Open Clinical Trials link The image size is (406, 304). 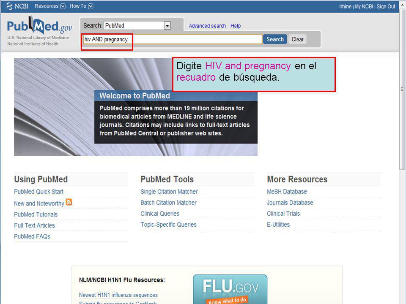point(283,214)
